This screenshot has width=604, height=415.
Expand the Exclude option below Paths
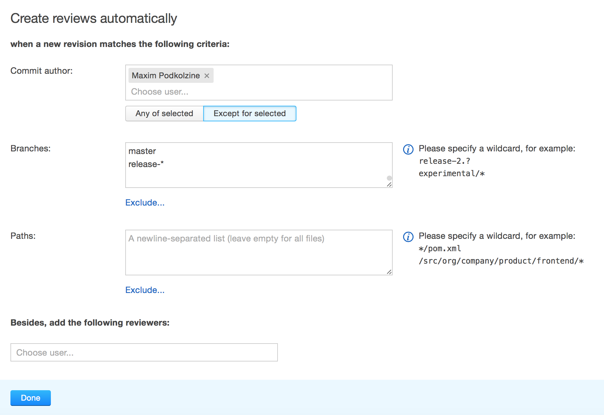145,290
